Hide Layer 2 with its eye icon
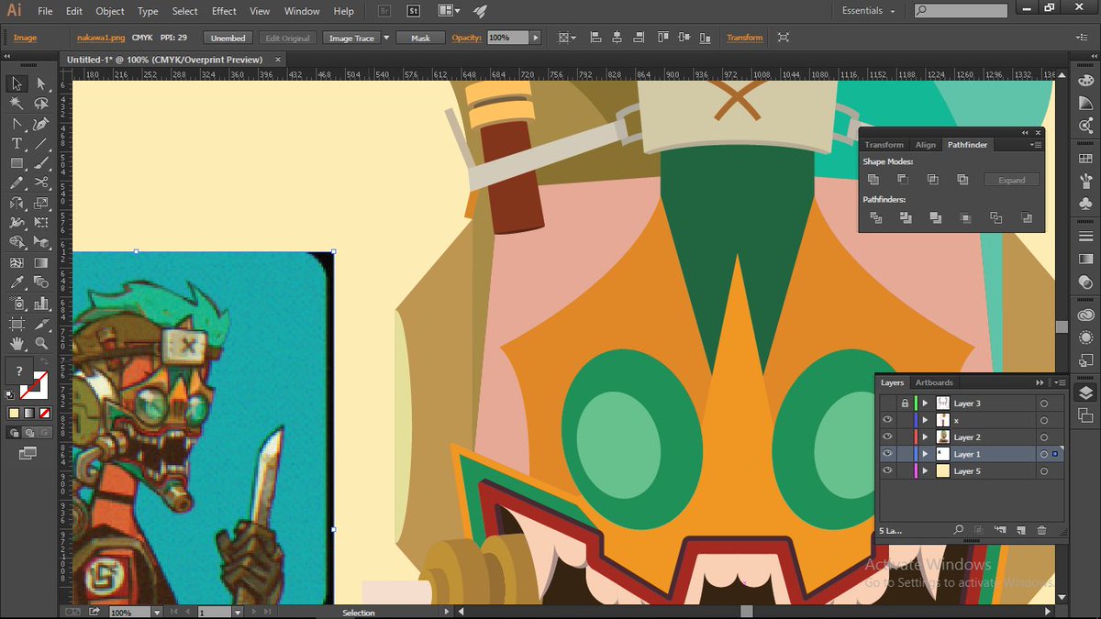The image size is (1101, 619). click(x=887, y=437)
